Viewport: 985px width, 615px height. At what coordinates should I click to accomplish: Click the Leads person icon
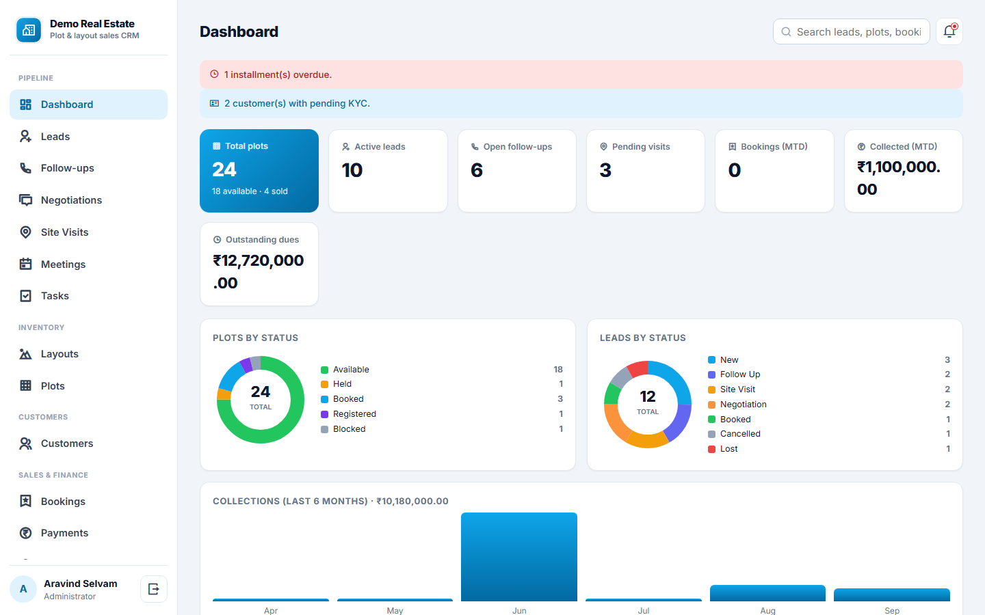26,137
